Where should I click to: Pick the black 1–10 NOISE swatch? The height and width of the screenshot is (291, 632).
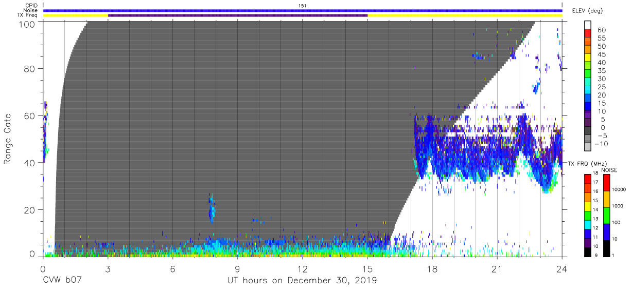pos(606,247)
